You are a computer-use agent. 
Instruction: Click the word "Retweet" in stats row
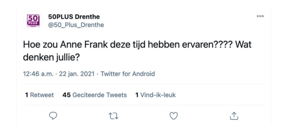tap(42, 95)
